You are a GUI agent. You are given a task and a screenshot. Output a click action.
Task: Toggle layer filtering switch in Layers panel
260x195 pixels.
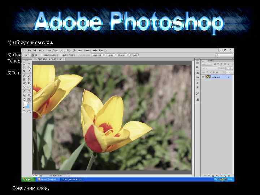(x=233, y=64)
